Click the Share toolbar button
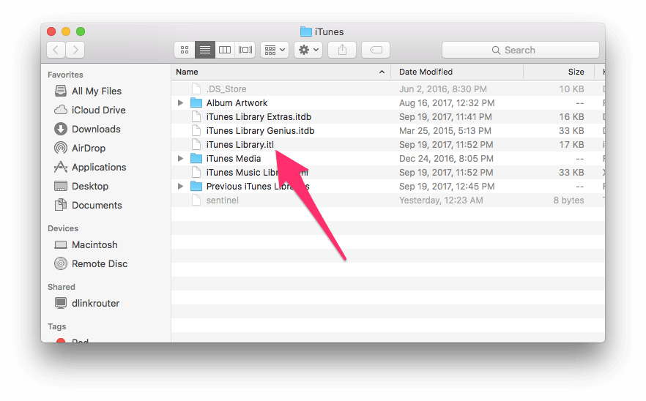The width and height of the screenshot is (646, 401). click(342, 50)
